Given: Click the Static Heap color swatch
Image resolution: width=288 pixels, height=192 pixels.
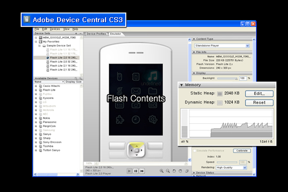Looking at the screenshot, I should tap(220, 93).
